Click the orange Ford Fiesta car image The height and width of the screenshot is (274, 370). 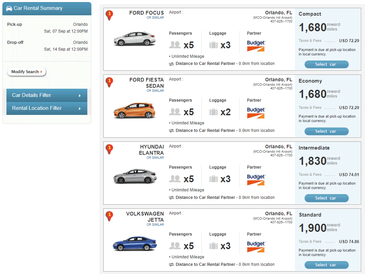pos(135,110)
